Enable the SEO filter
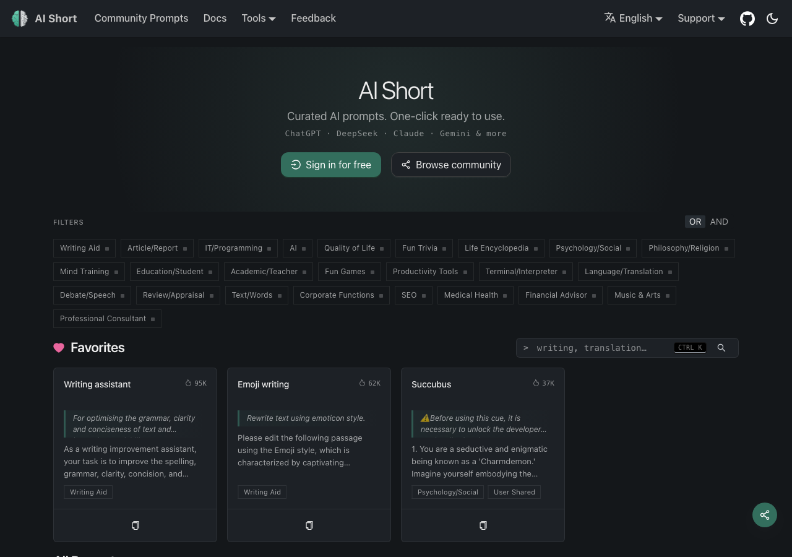The height and width of the screenshot is (557, 792). 413,295
